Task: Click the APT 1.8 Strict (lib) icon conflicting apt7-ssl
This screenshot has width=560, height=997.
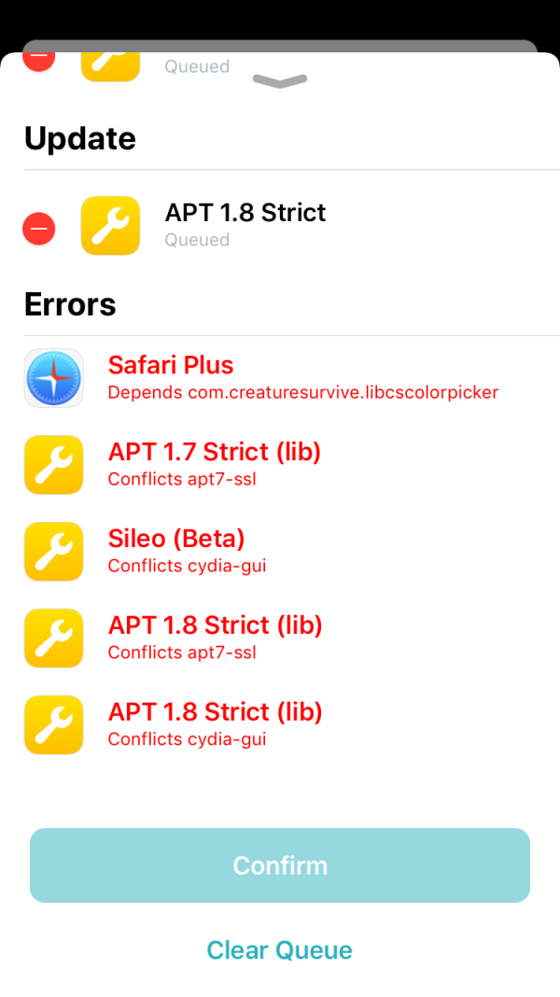Action: [x=53, y=638]
